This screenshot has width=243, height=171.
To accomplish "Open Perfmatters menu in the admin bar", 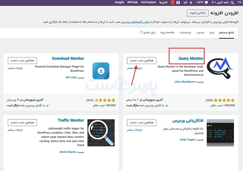I will pos(148,2).
